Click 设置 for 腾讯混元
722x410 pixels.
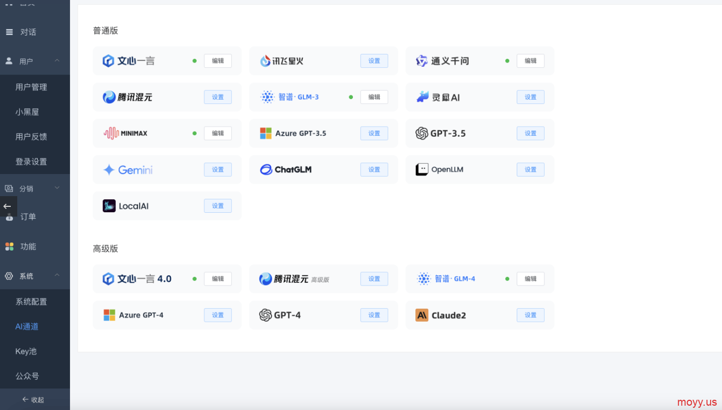218,97
